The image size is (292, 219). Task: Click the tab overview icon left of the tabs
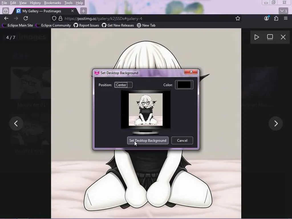pos(6,11)
